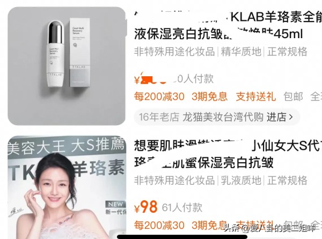Select second listing's 每200减30 coupon tag
Image resolution: width=322 pixels, height=239 pixels.
pos(159,225)
